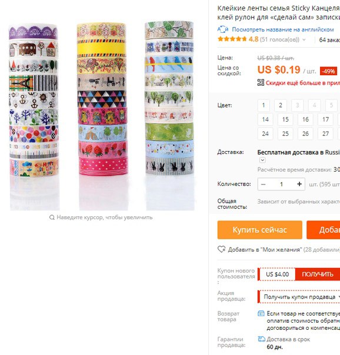Viewport: 340px width, 355px height.
Task: Select color option 15
Action: pos(285,119)
